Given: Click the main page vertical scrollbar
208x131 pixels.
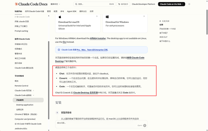Looking at the screenshot, I should (207, 22).
